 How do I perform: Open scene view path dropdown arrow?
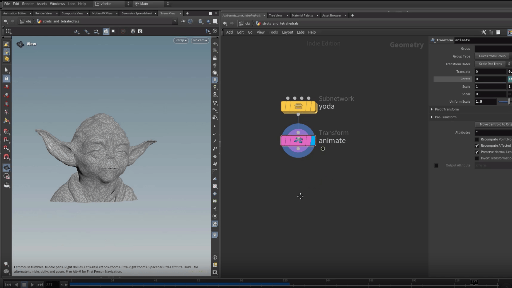point(175,21)
